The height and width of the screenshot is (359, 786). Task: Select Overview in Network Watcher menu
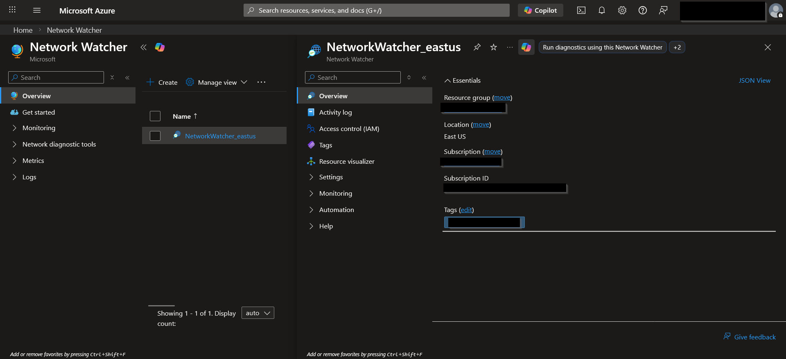[x=68, y=96]
